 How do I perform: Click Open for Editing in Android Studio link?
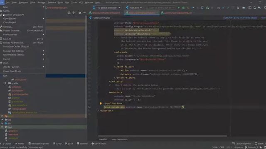tap(240, 18)
